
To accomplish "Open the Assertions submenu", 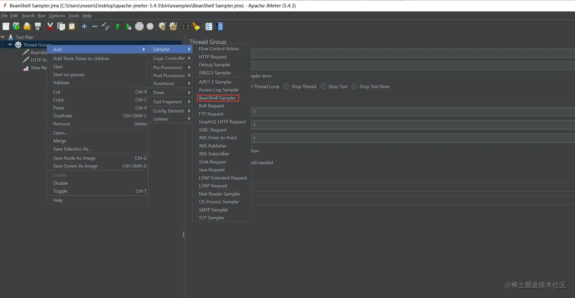I will [x=169, y=83].
